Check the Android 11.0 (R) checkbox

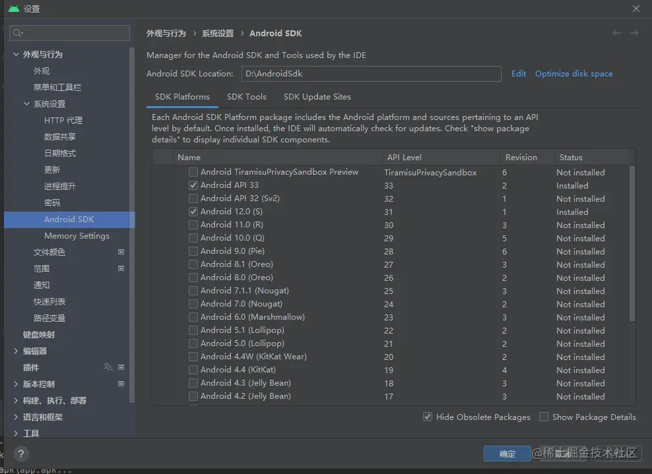[x=193, y=225]
